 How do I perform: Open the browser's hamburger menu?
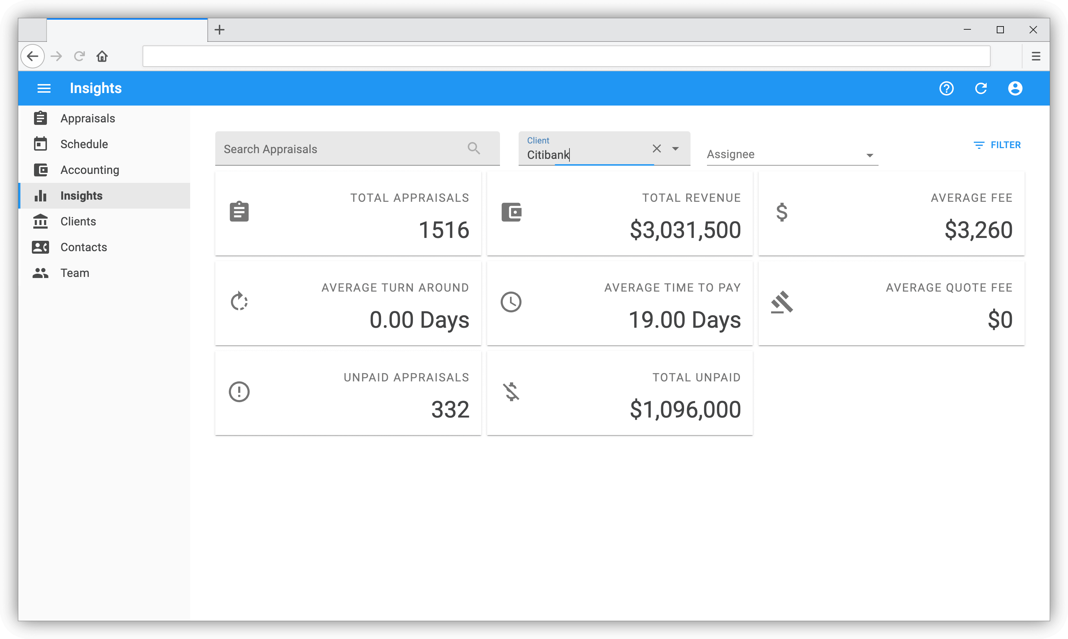coord(1036,57)
